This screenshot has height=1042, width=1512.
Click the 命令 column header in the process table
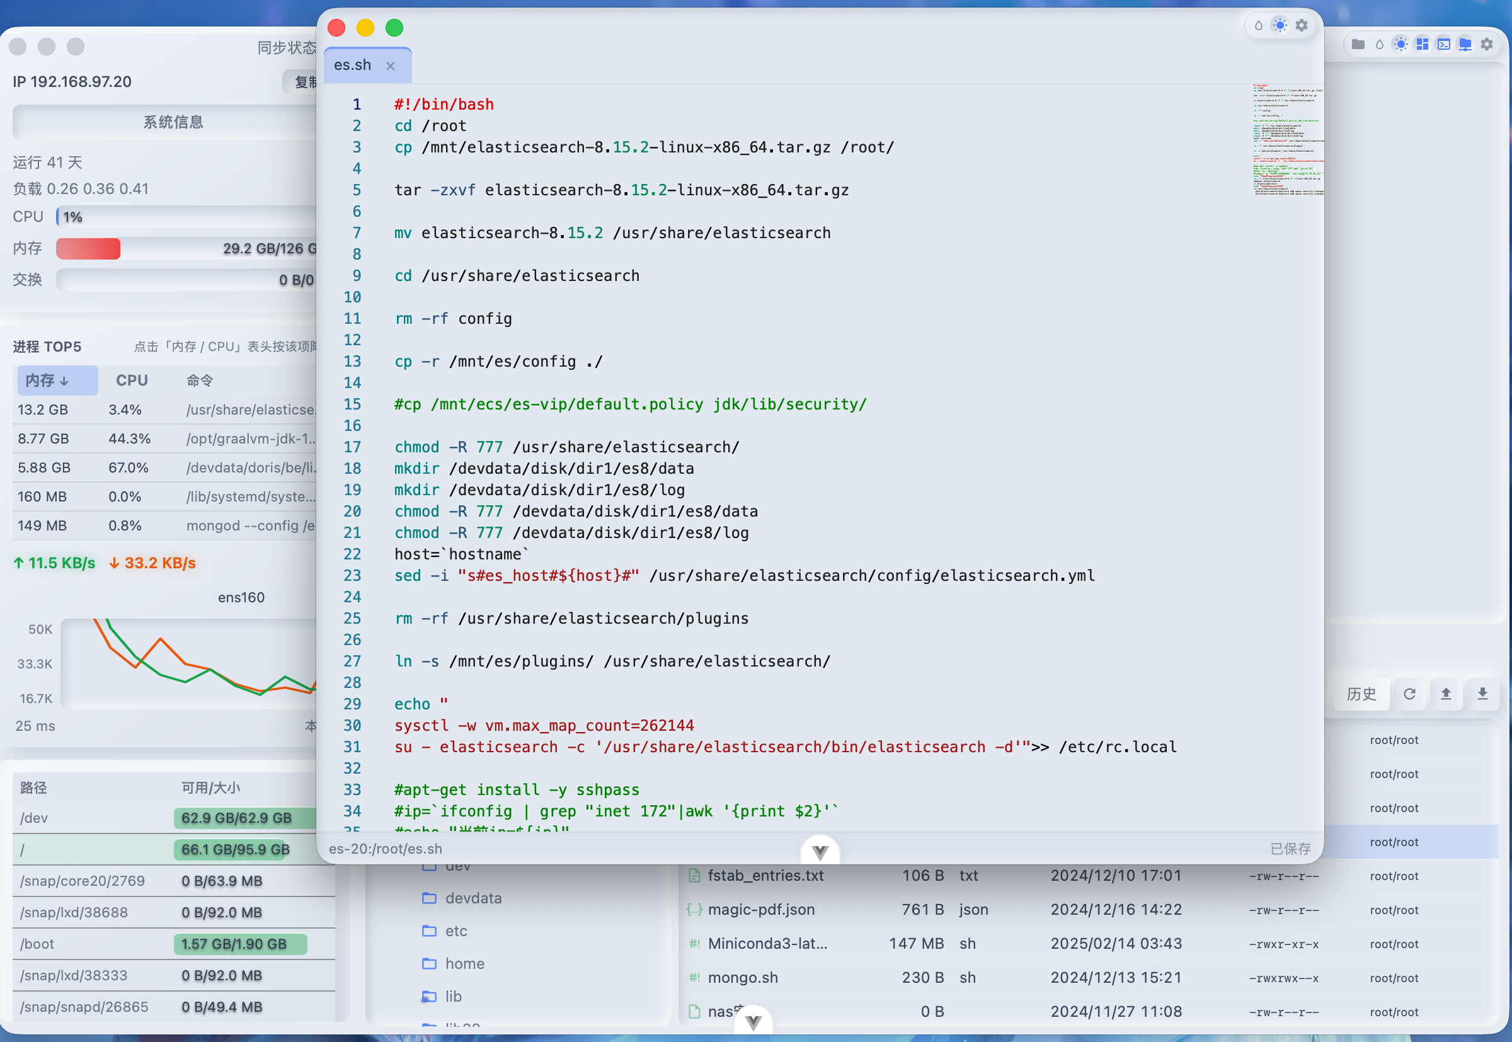[200, 381]
